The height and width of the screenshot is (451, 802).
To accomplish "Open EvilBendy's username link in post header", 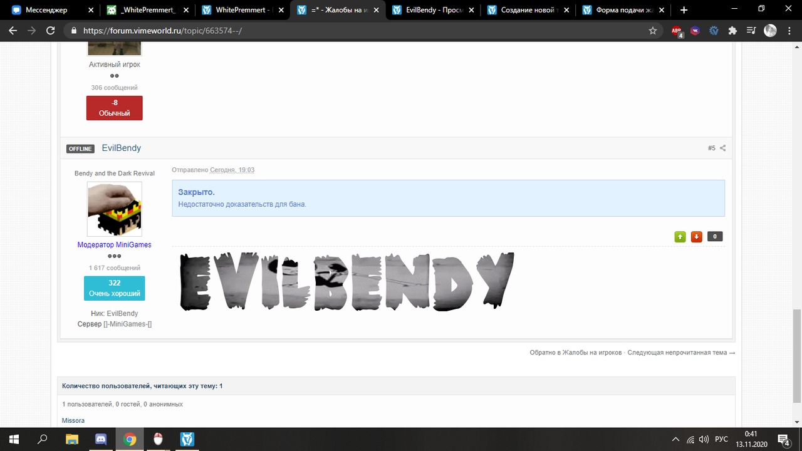I will [121, 148].
